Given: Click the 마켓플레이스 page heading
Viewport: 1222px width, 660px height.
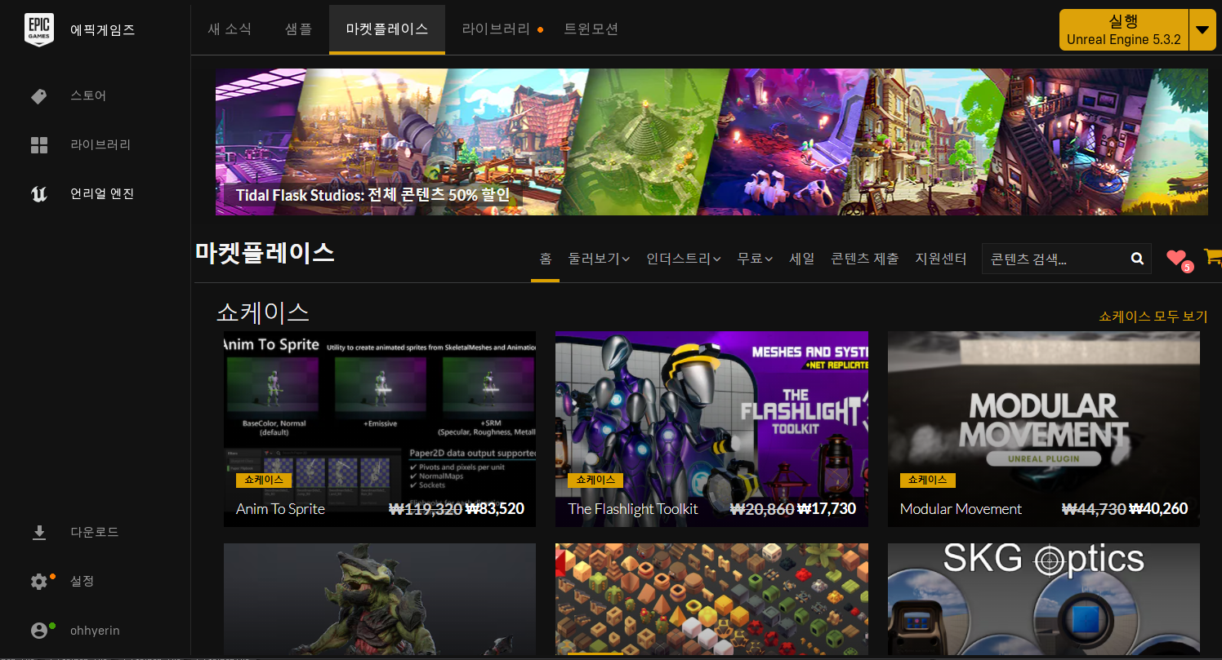Looking at the screenshot, I should (x=265, y=253).
